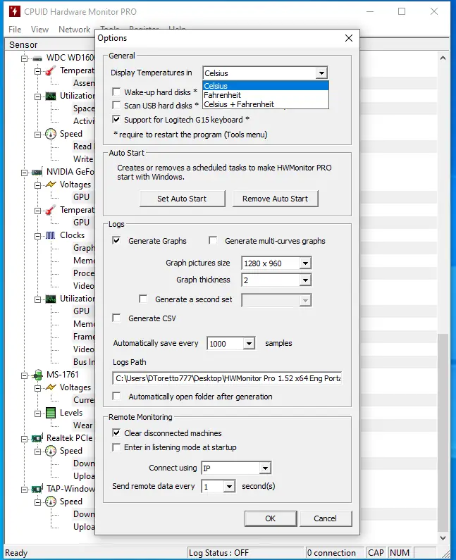This screenshot has width=456, height=560.
Task: Pick the highlighted Celsius list option
Action: (266, 86)
